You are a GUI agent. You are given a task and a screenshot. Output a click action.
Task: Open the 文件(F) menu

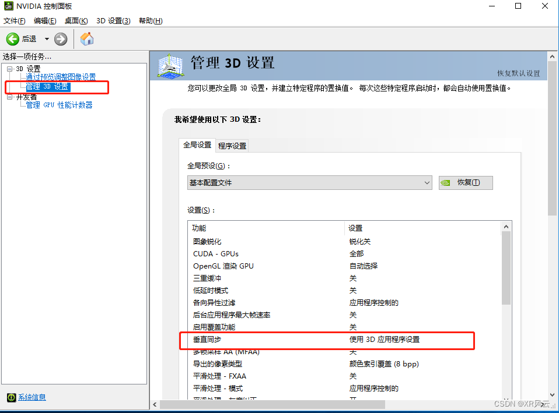pos(15,21)
